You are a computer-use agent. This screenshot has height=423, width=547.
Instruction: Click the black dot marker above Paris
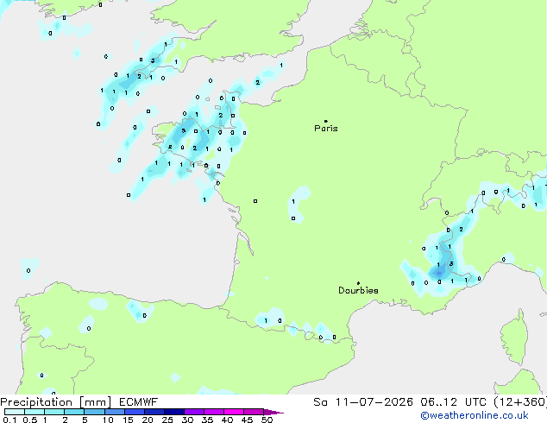point(326,121)
